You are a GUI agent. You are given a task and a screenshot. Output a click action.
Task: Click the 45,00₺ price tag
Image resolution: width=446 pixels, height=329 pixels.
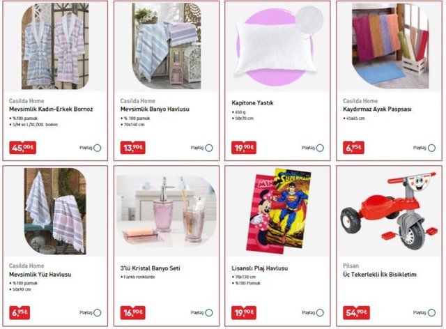[x=22, y=148]
